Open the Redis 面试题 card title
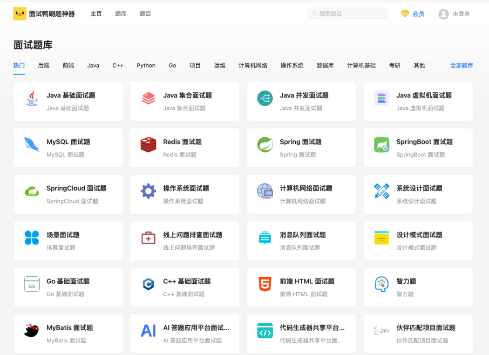The width and height of the screenshot is (489, 355). pyautogui.click(x=183, y=142)
